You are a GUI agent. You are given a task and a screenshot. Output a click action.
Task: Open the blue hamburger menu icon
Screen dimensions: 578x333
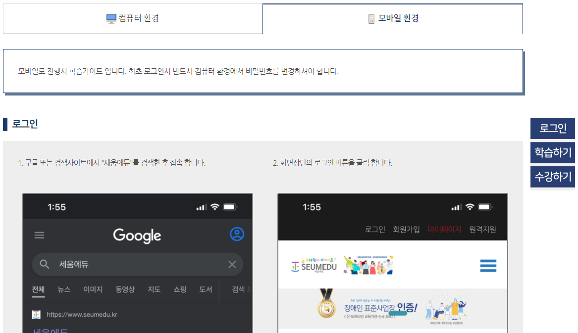pyautogui.click(x=488, y=266)
